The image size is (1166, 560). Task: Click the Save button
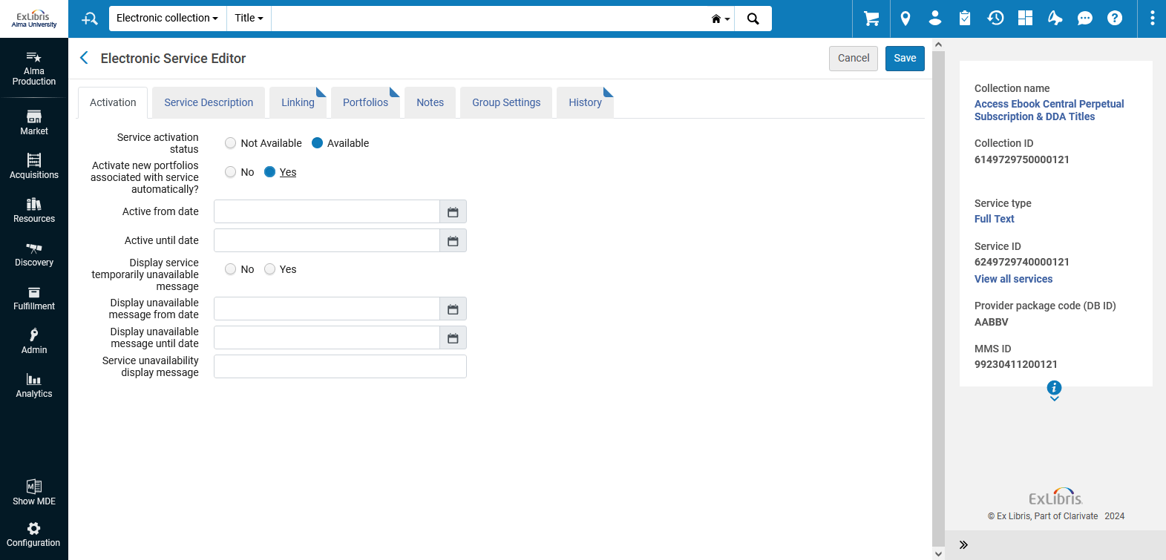pos(904,59)
